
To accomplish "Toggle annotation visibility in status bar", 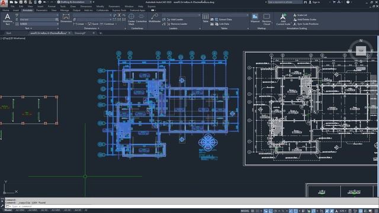I will tap(327, 211).
